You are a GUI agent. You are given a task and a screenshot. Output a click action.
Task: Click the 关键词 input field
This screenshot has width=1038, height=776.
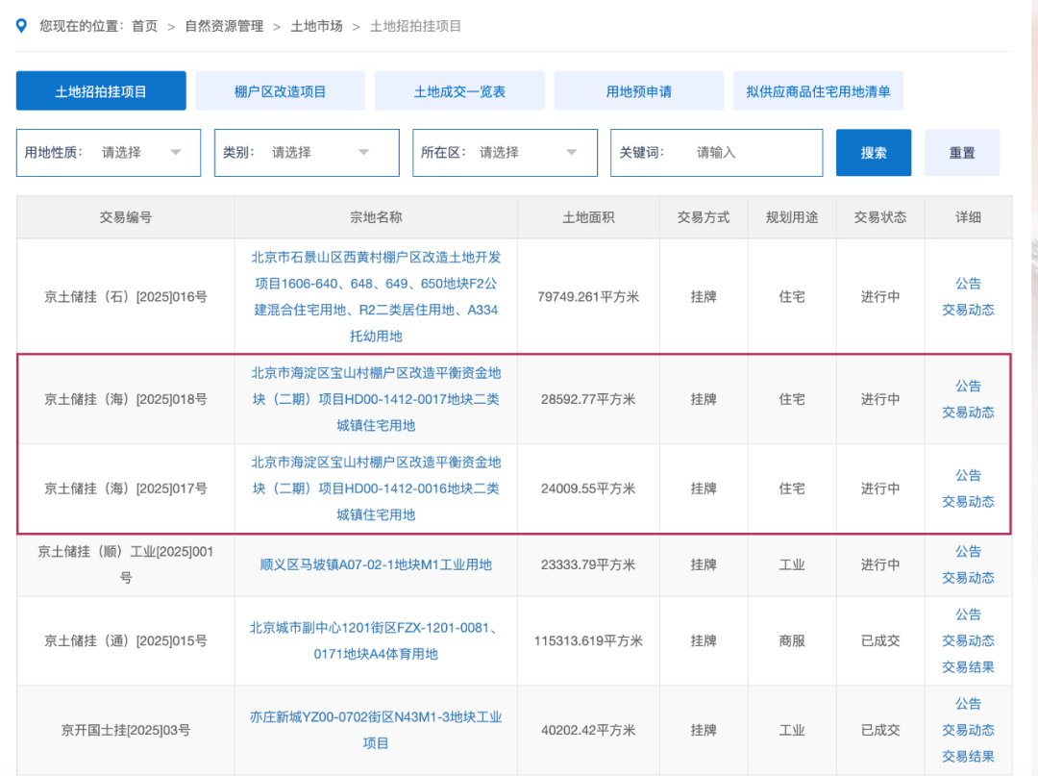coord(750,153)
